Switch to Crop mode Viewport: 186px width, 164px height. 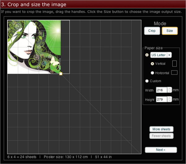click(x=152, y=31)
